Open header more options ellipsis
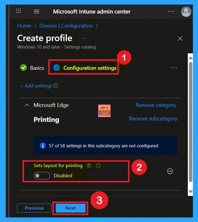The width and height of the screenshot is (198, 222). pyautogui.click(x=171, y=11)
